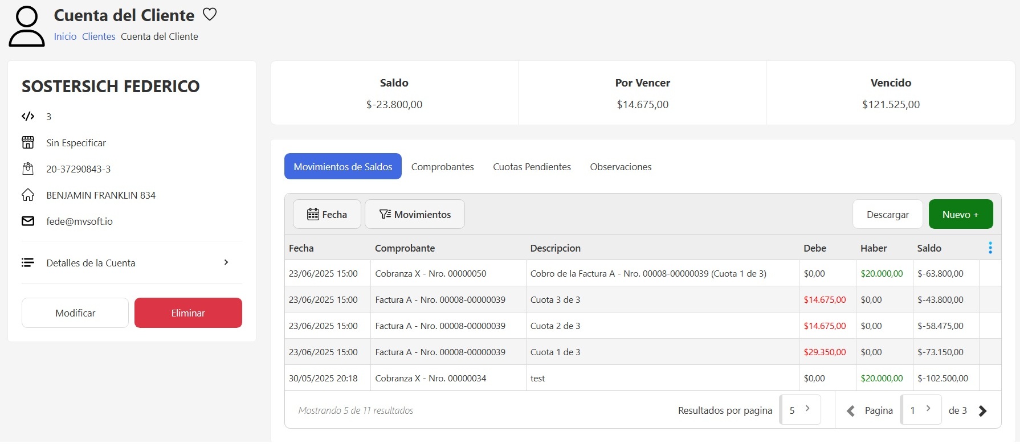Follow the Clientes breadcrumb link
Viewport: 1020px width, 444px height.
[x=99, y=36]
